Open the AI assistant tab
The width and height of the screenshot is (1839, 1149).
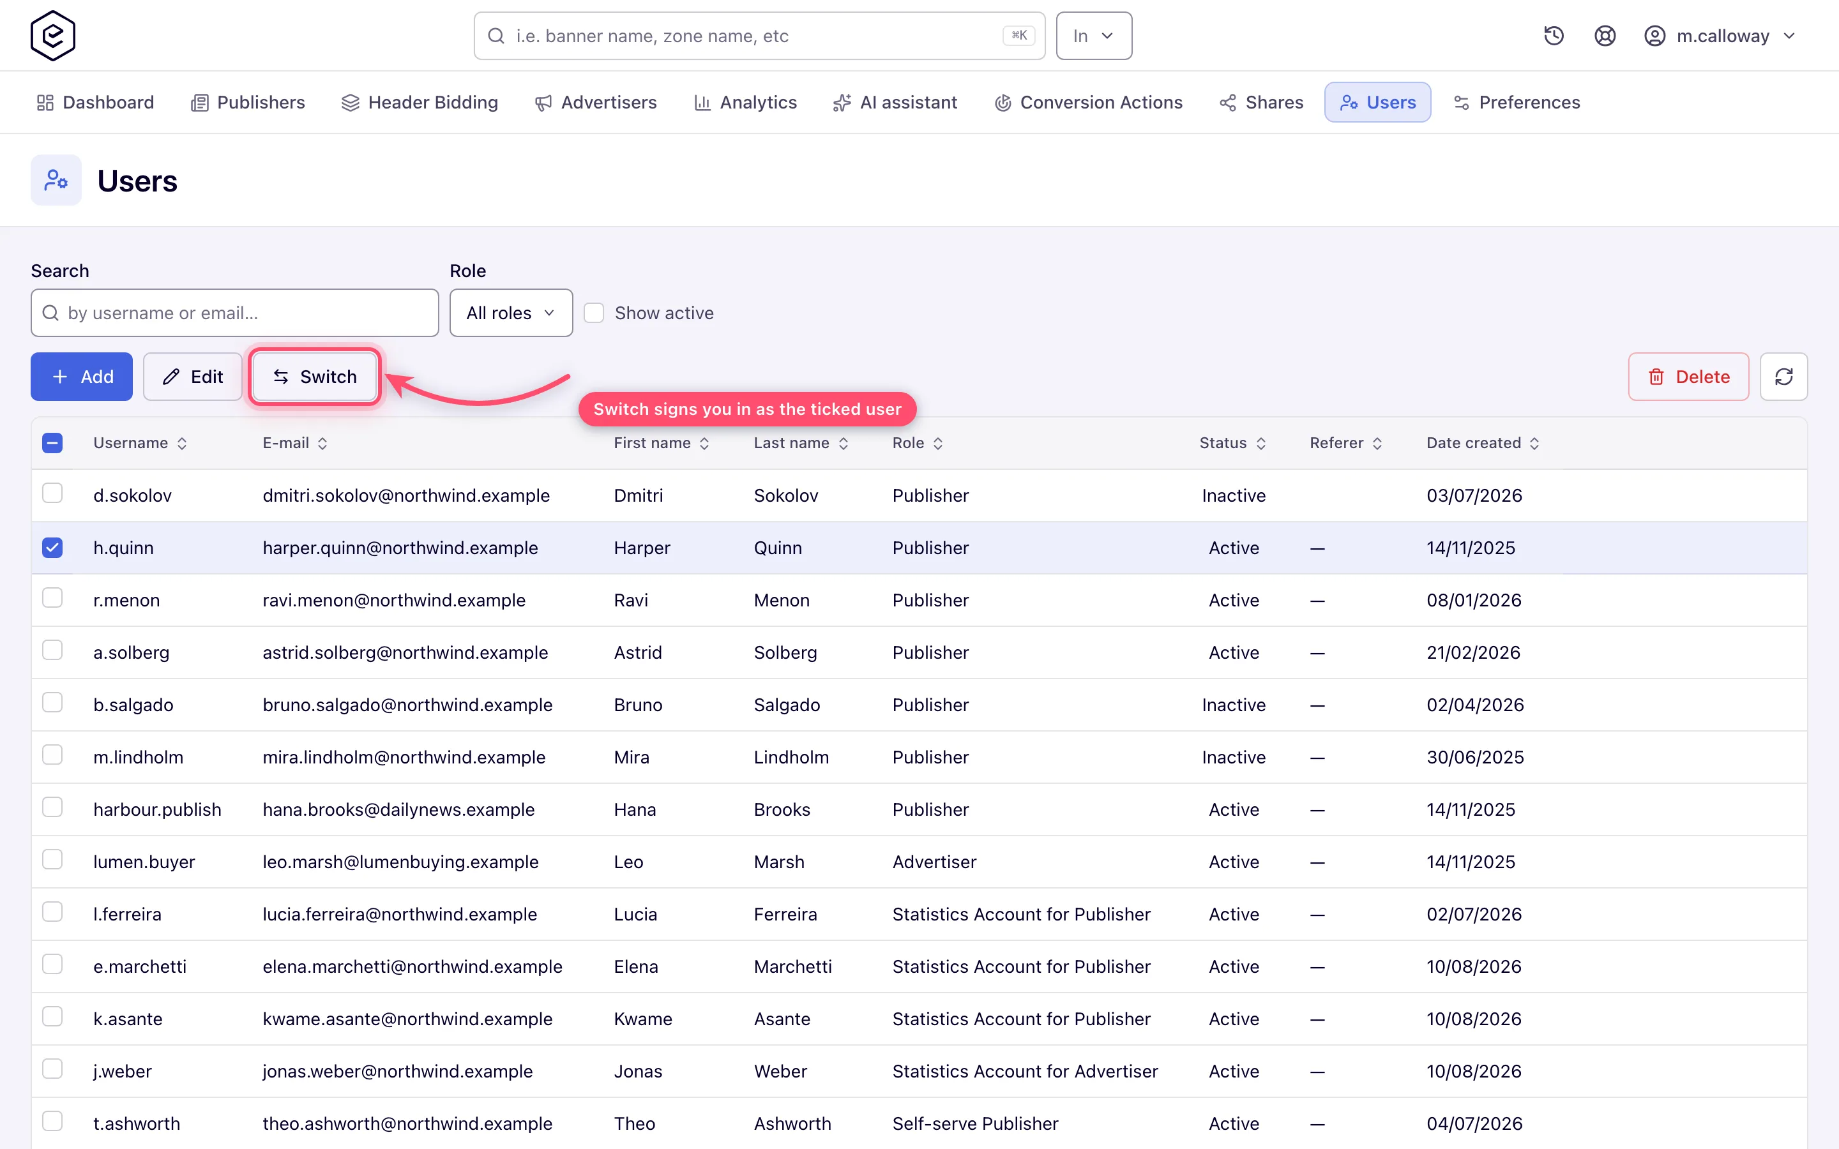(x=895, y=102)
